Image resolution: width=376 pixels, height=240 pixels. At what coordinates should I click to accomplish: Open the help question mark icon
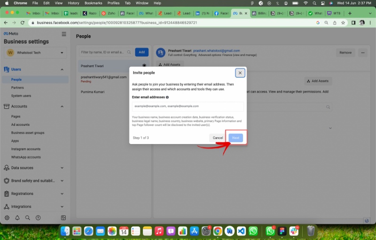click(38, 218)
